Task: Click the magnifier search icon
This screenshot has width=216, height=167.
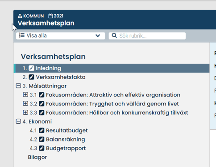Action: tap(114, 36)
